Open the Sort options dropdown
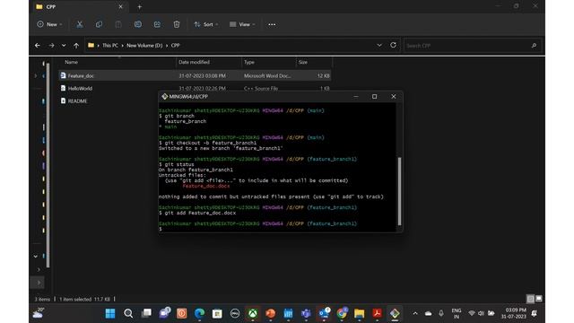Viewport: 574px width, 323px height. tap(205, 24)
